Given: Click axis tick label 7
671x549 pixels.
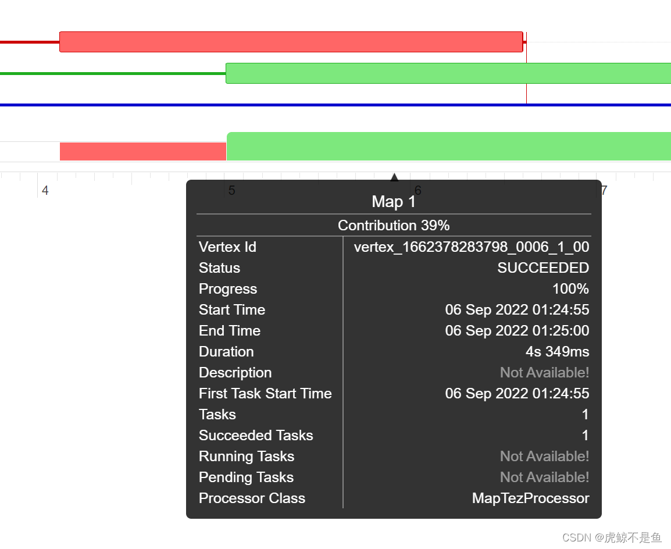Looking at the screenshot, I should tap(604, 190).
